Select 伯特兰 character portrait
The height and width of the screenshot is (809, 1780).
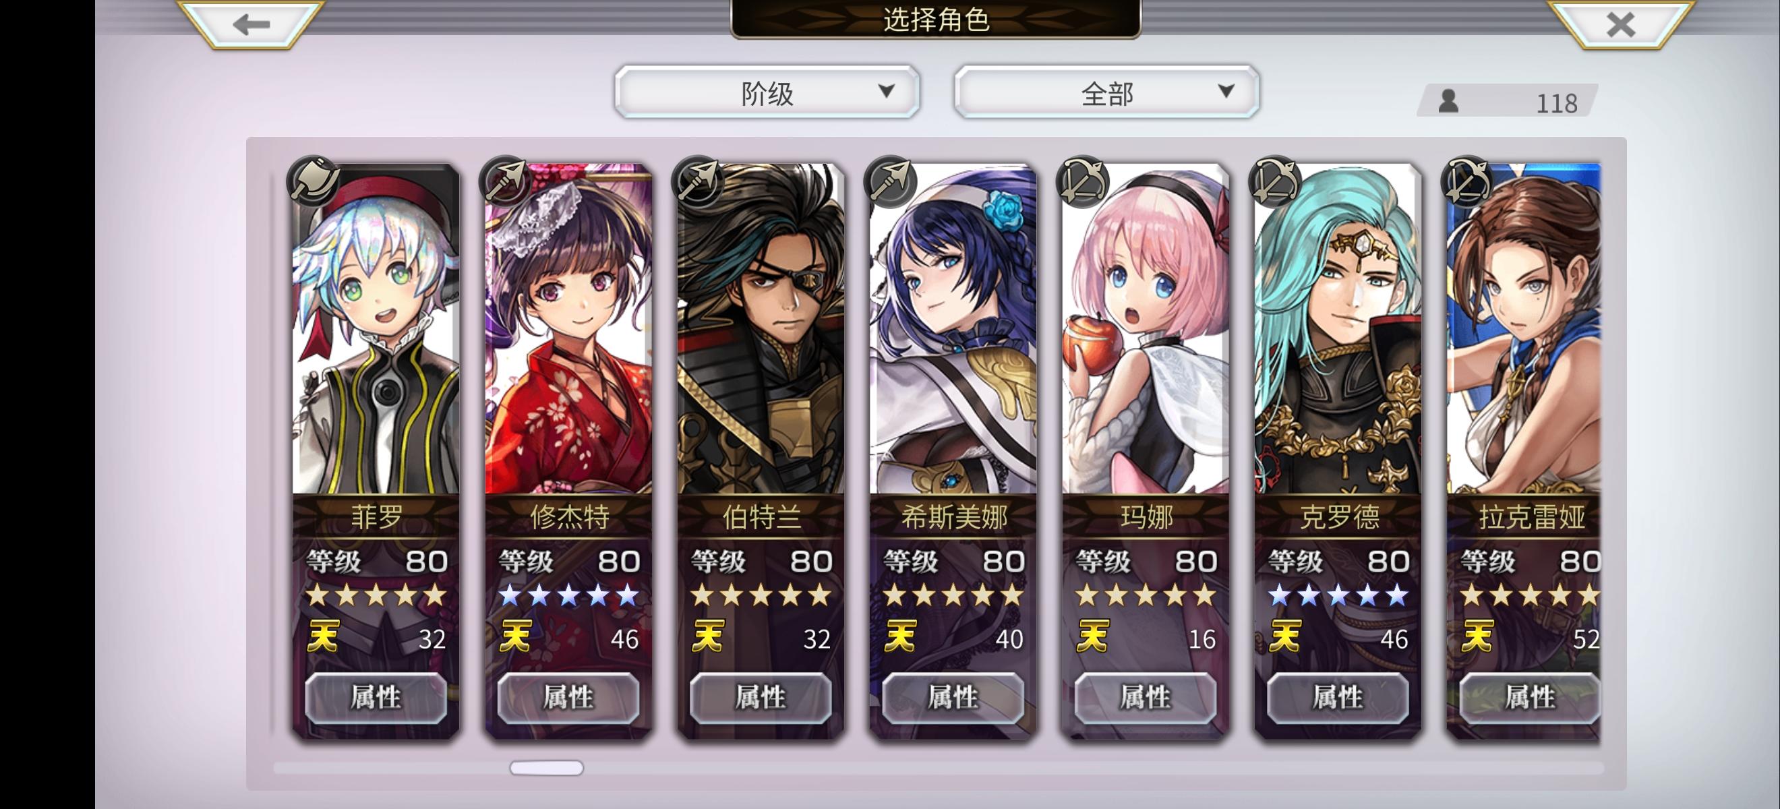pyautogui.click(x=760, y=329)
